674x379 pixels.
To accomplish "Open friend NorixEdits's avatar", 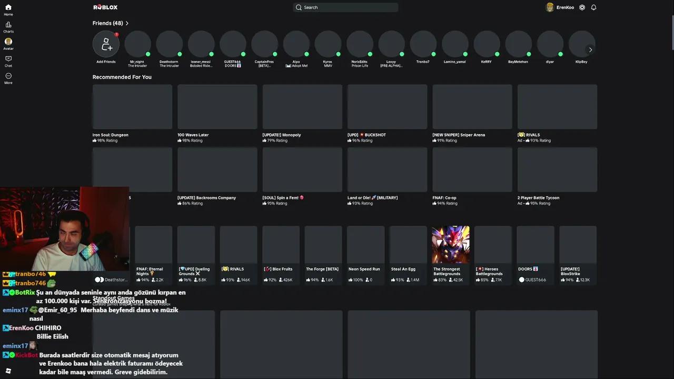I will click(x=360, y=44).
